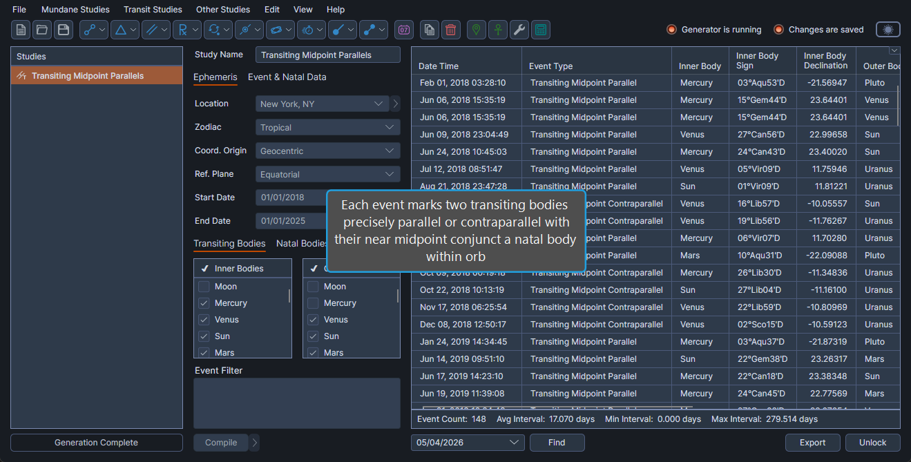Select the Ephemeris tab

point(215,77)
